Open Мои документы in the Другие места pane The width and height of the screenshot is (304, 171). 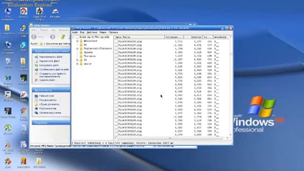(47, 100)
